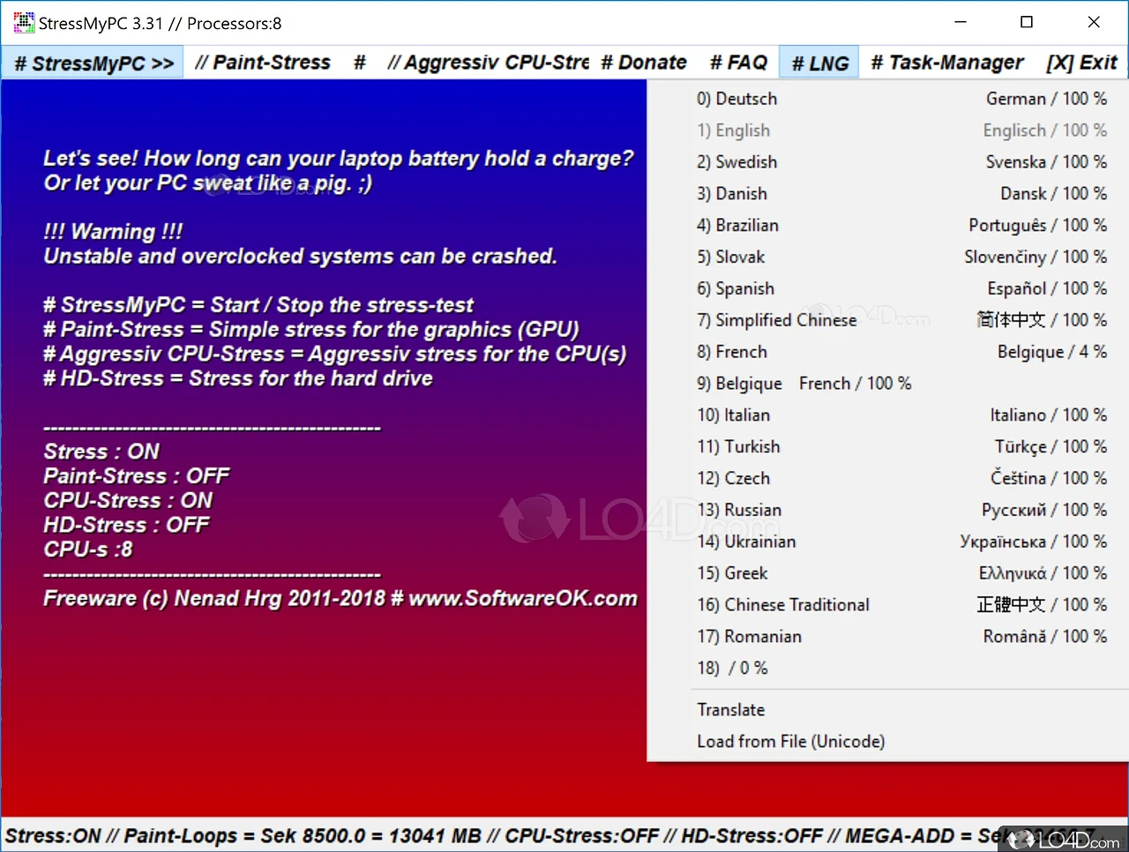Select language 12) Czech
Viewport: 1129px width, 852px height.
point(888,479)
